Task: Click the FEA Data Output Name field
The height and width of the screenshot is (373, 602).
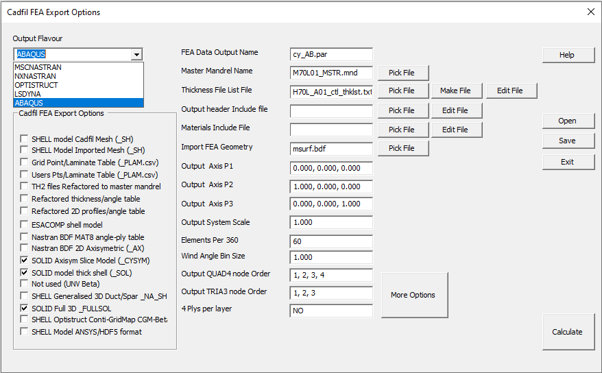Action: 331,54
